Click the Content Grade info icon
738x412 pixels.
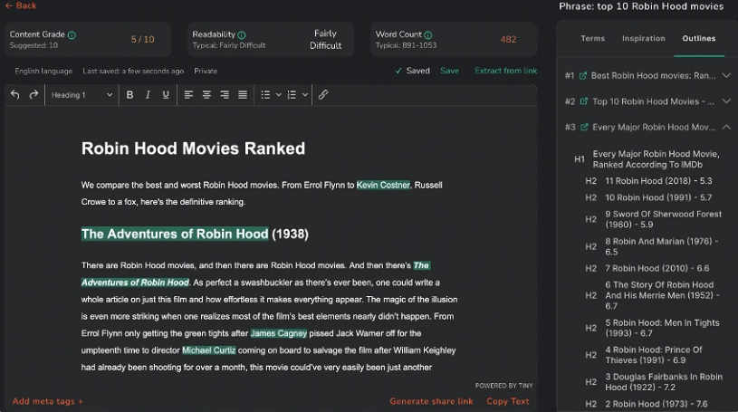[72, 35]
